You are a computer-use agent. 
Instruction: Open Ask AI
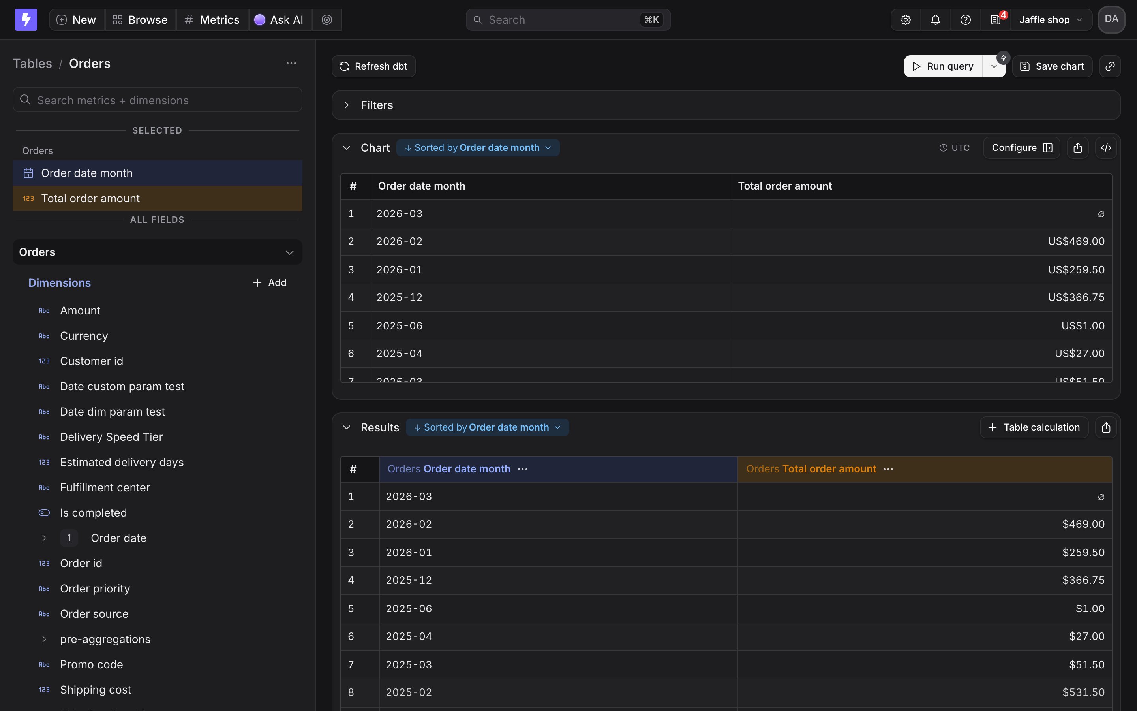click(280, 20)
